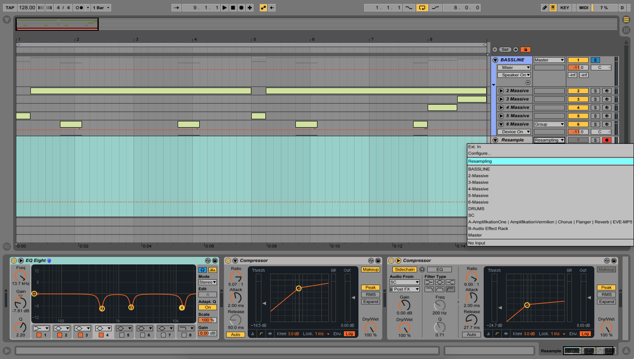This screenshot has width=634, height=359.
Task: Click the 7 % CPU load meter
Action: 604,7
